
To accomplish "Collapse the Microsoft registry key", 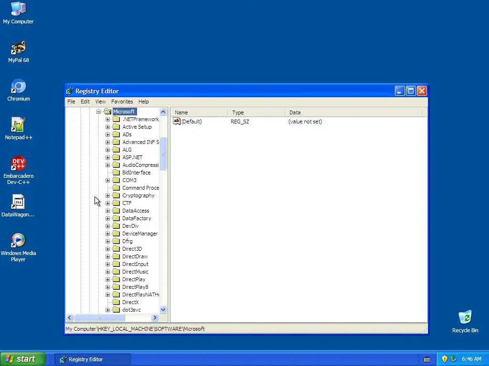I will (98, 112).
